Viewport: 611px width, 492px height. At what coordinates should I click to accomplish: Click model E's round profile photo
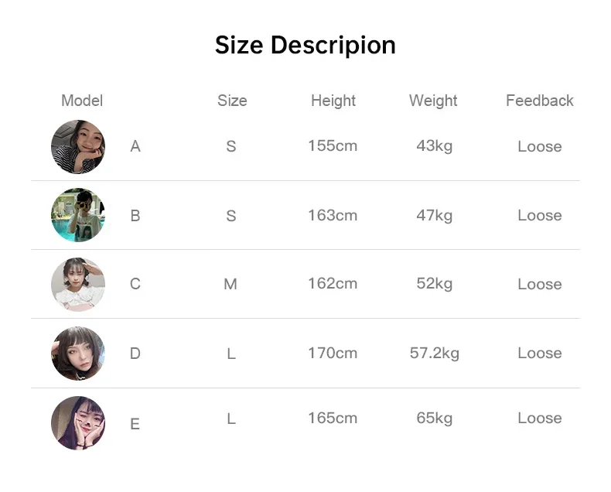77,422
